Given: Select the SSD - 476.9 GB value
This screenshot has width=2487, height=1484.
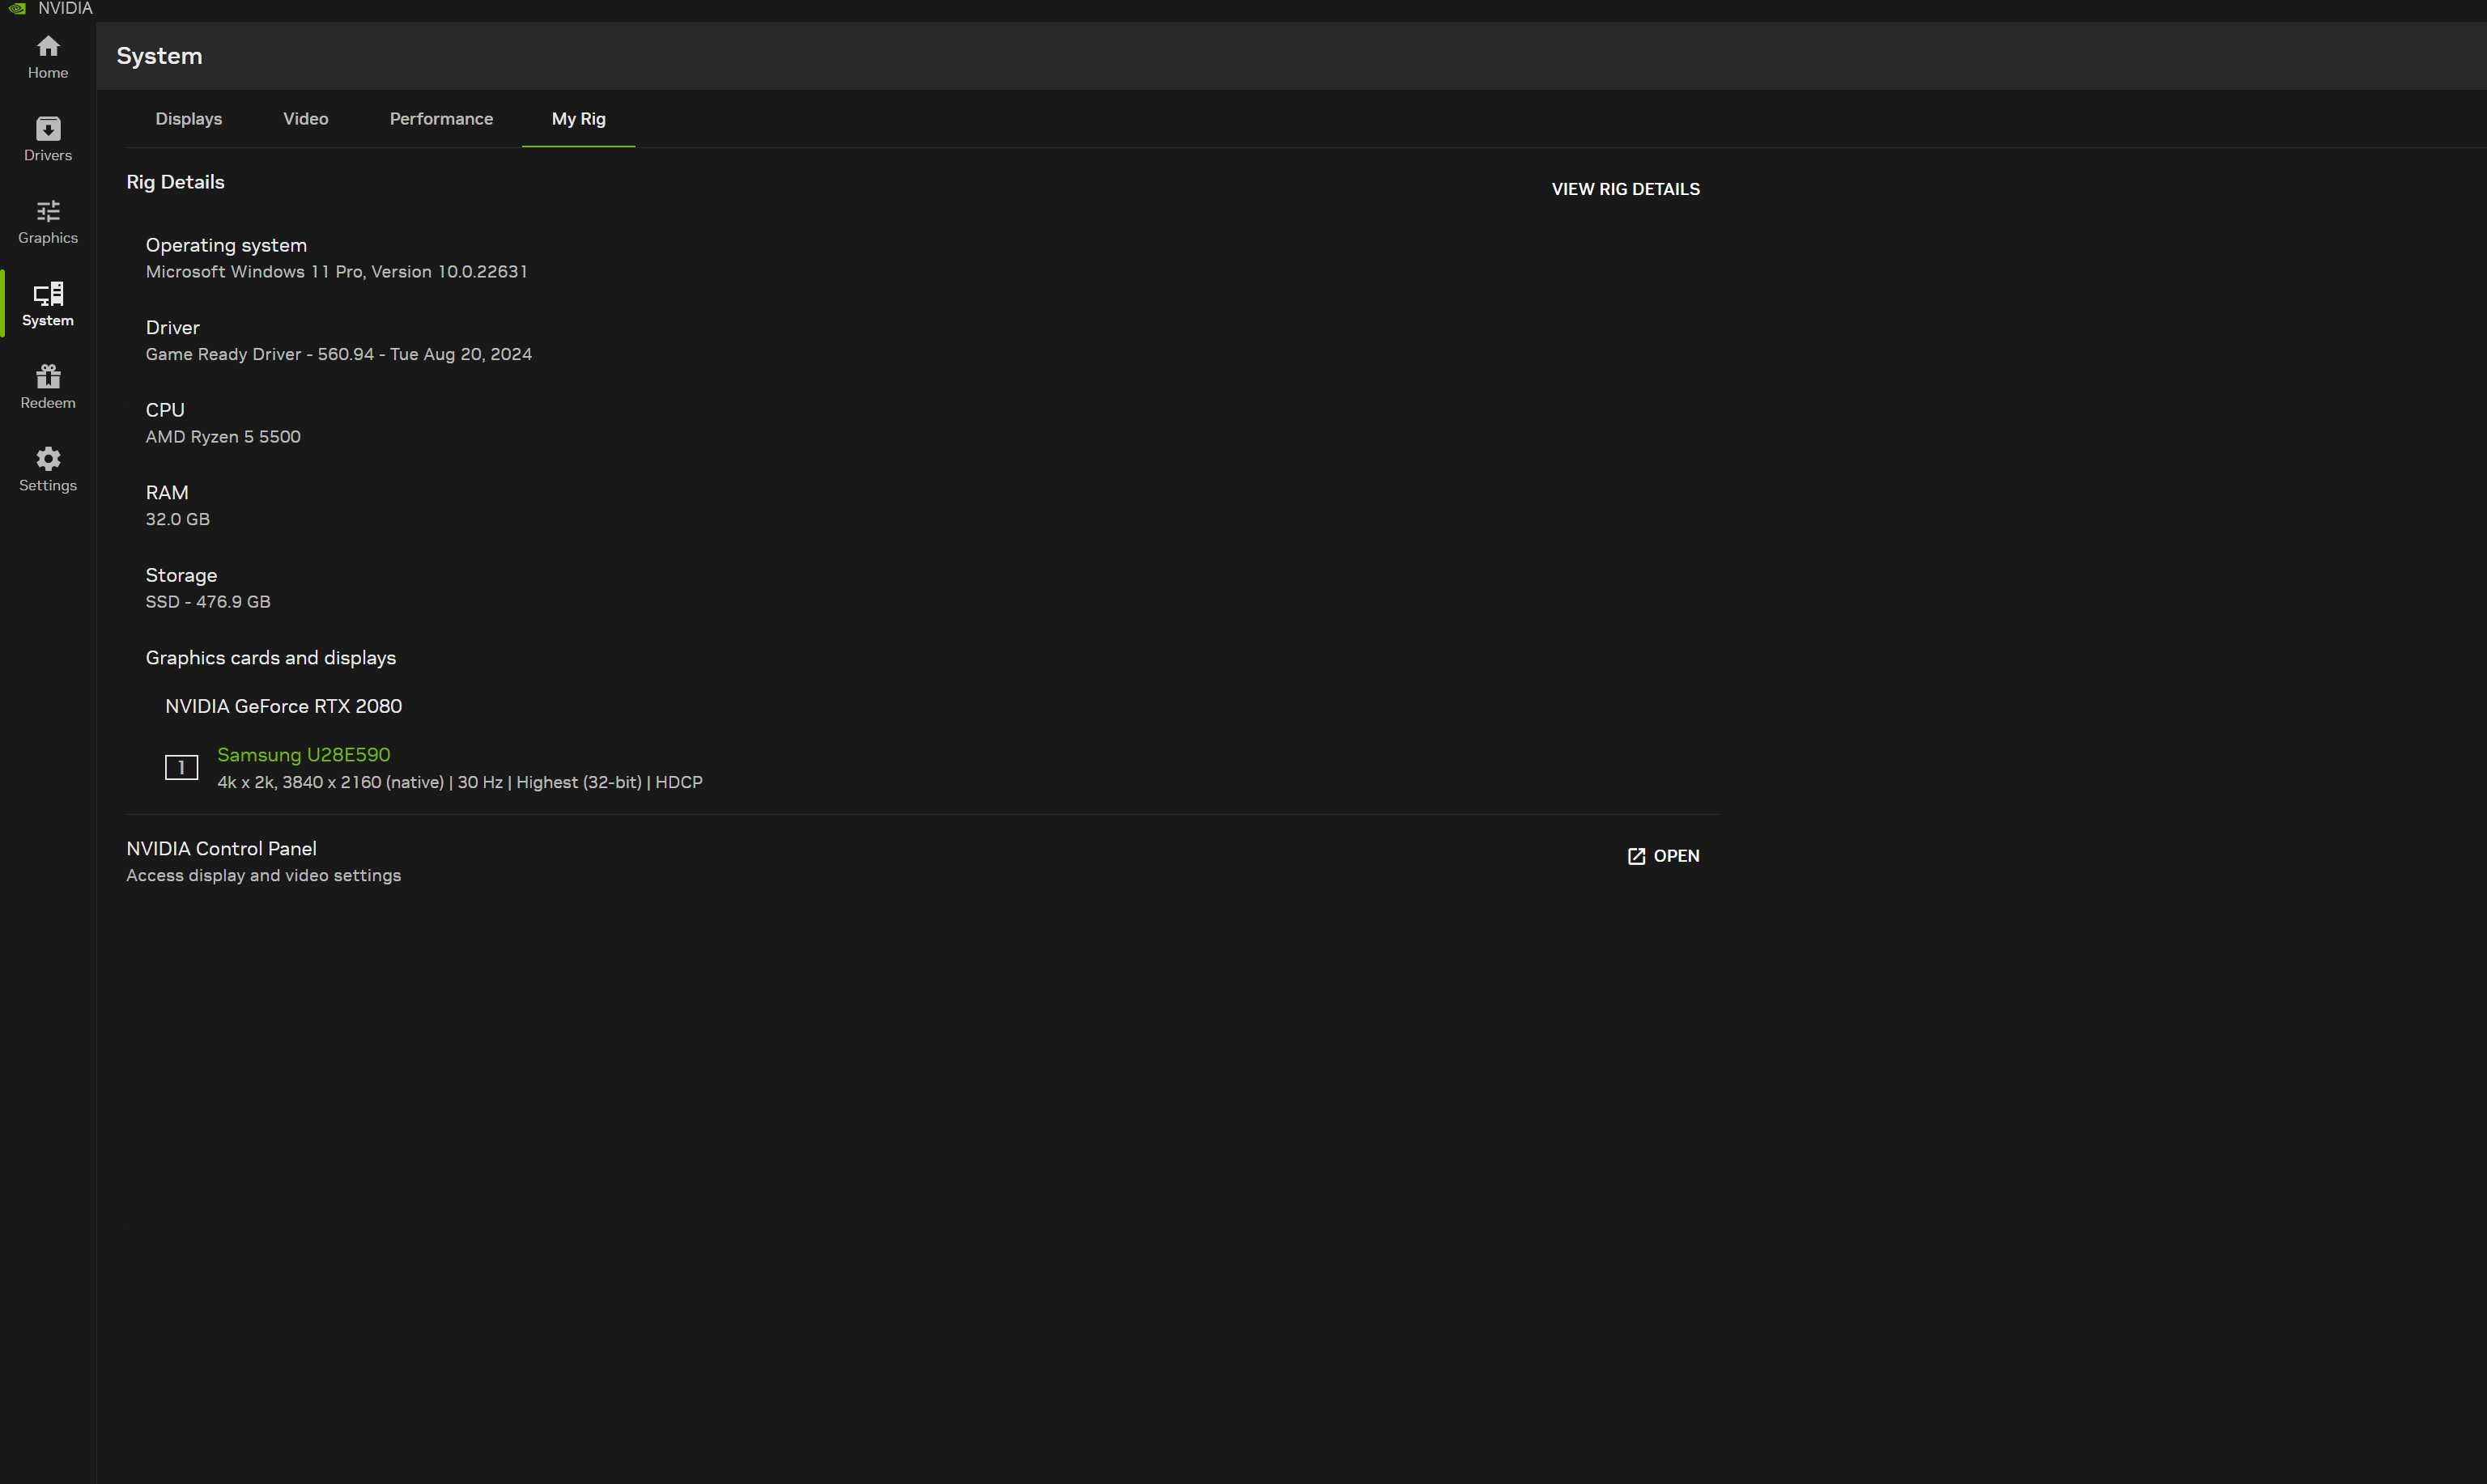Looking at the screenshot, I should (208, 602).
